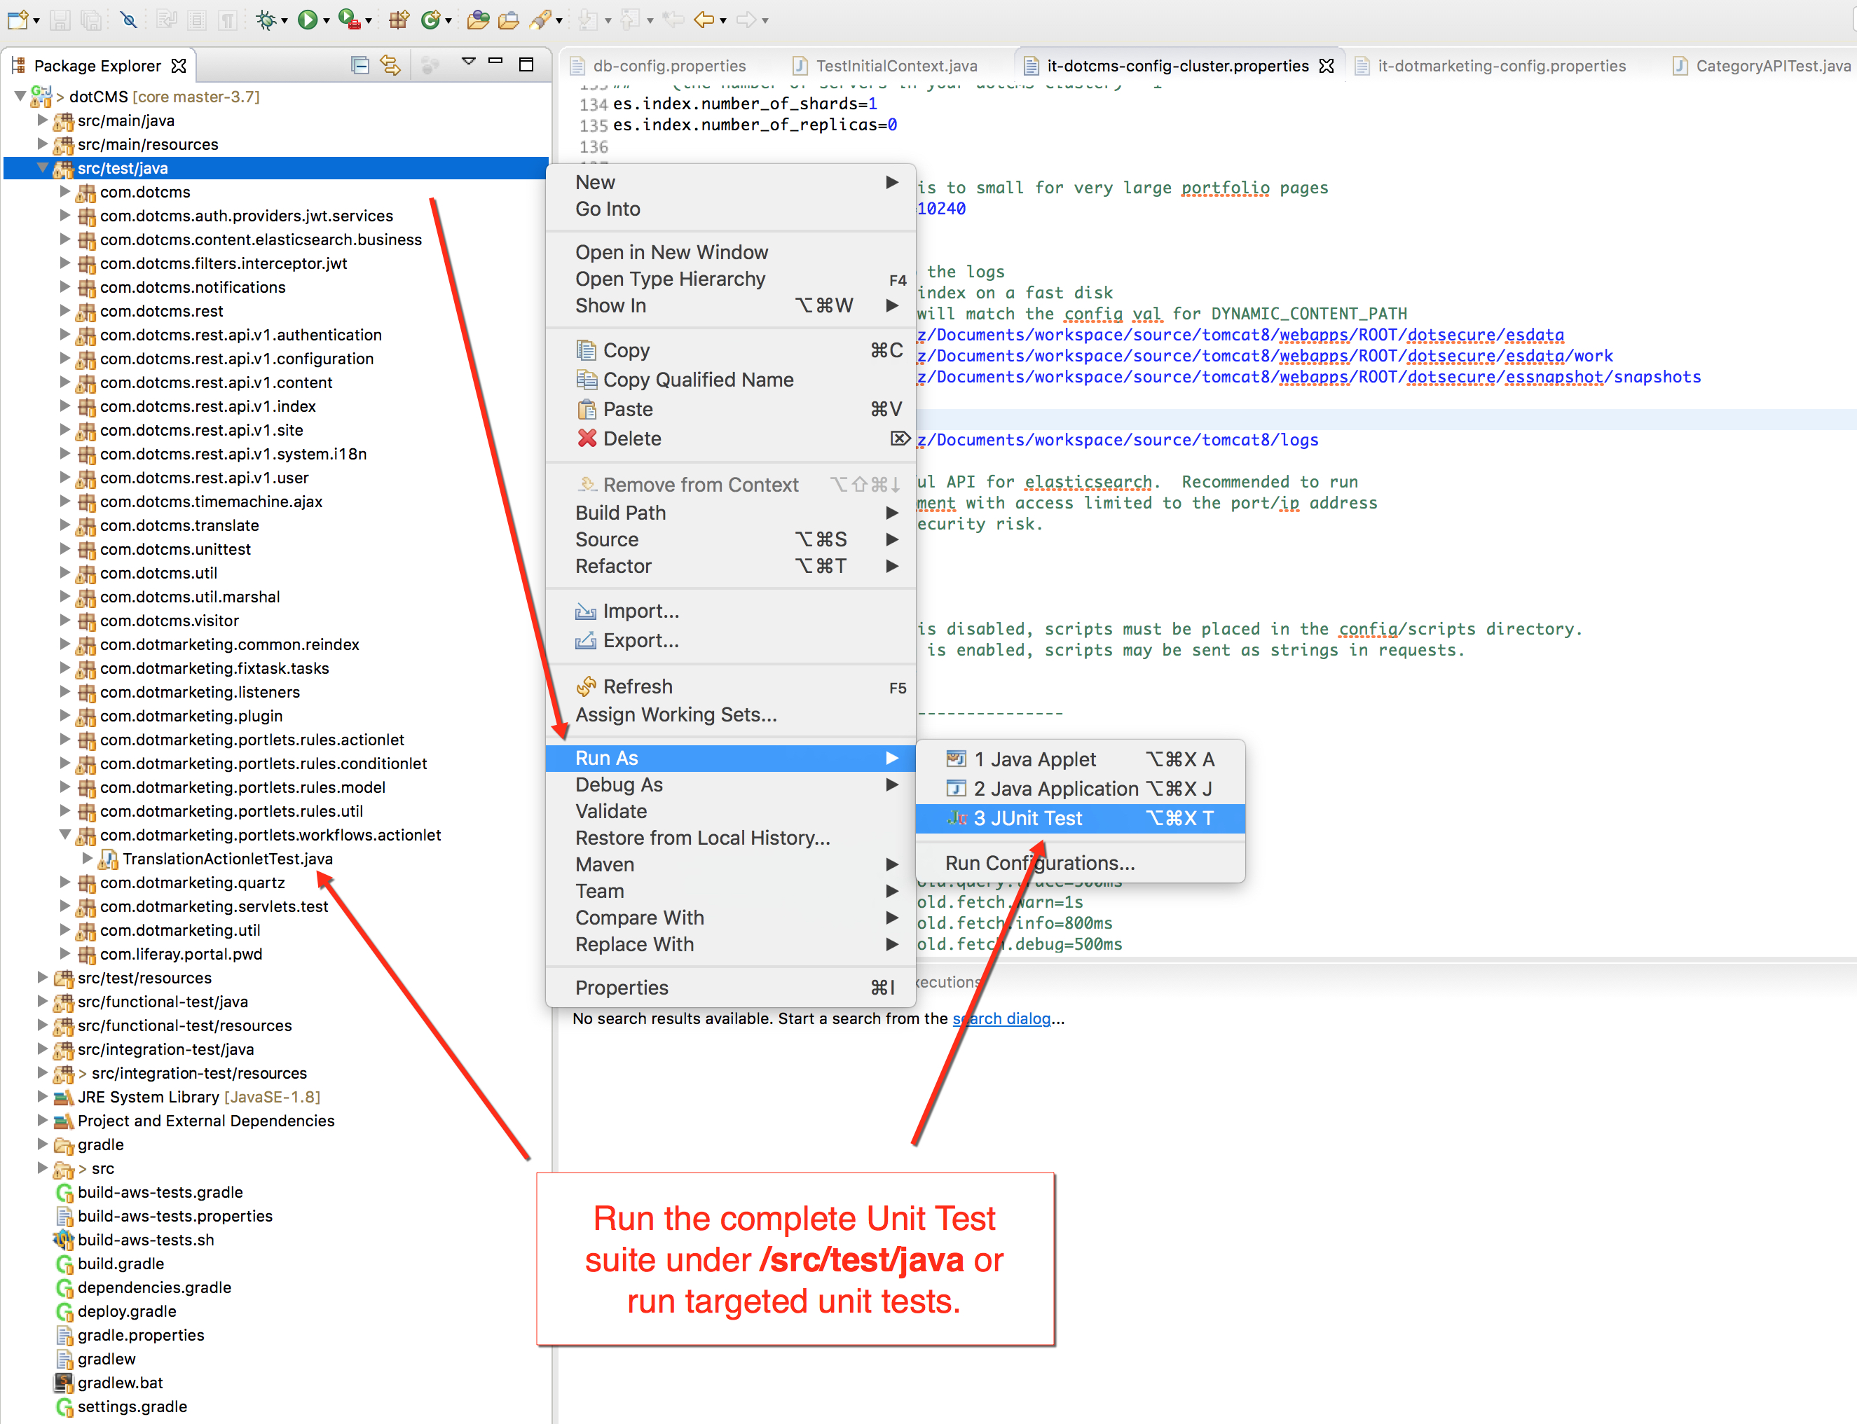Image resolution: width=1857 pixels, height=1424 pixels.
Task: Select 3 JUnit Test in submenu
Action: (x=1081, y=818)
